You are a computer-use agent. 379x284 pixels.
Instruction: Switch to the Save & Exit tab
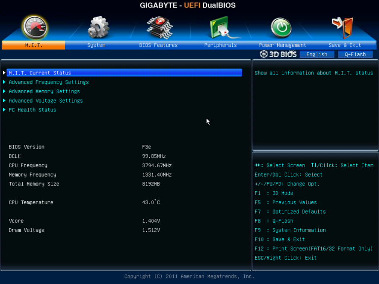pyautogui.click(x=345, y=45)
